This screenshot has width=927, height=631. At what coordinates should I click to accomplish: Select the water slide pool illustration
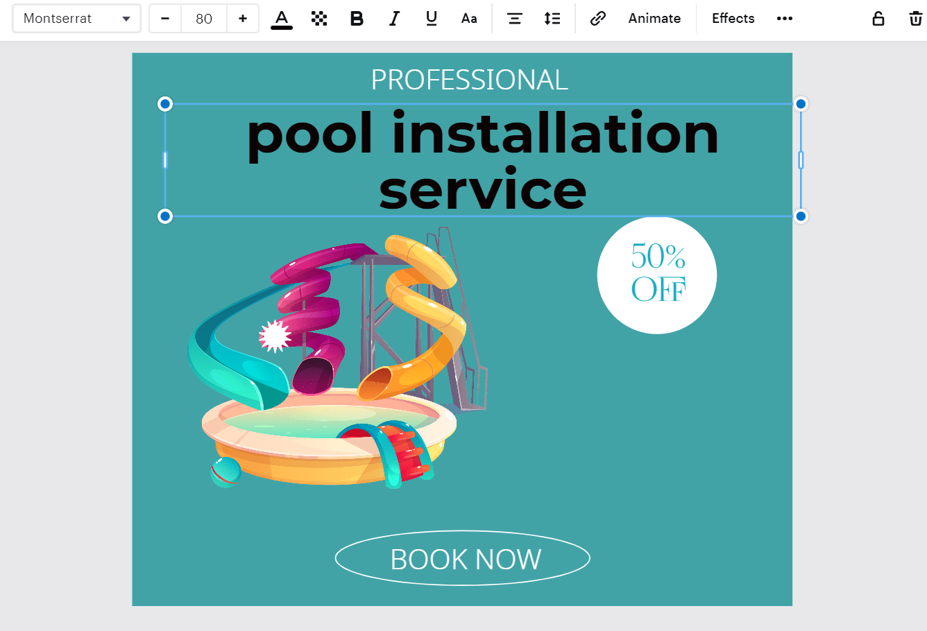[338, 358]
